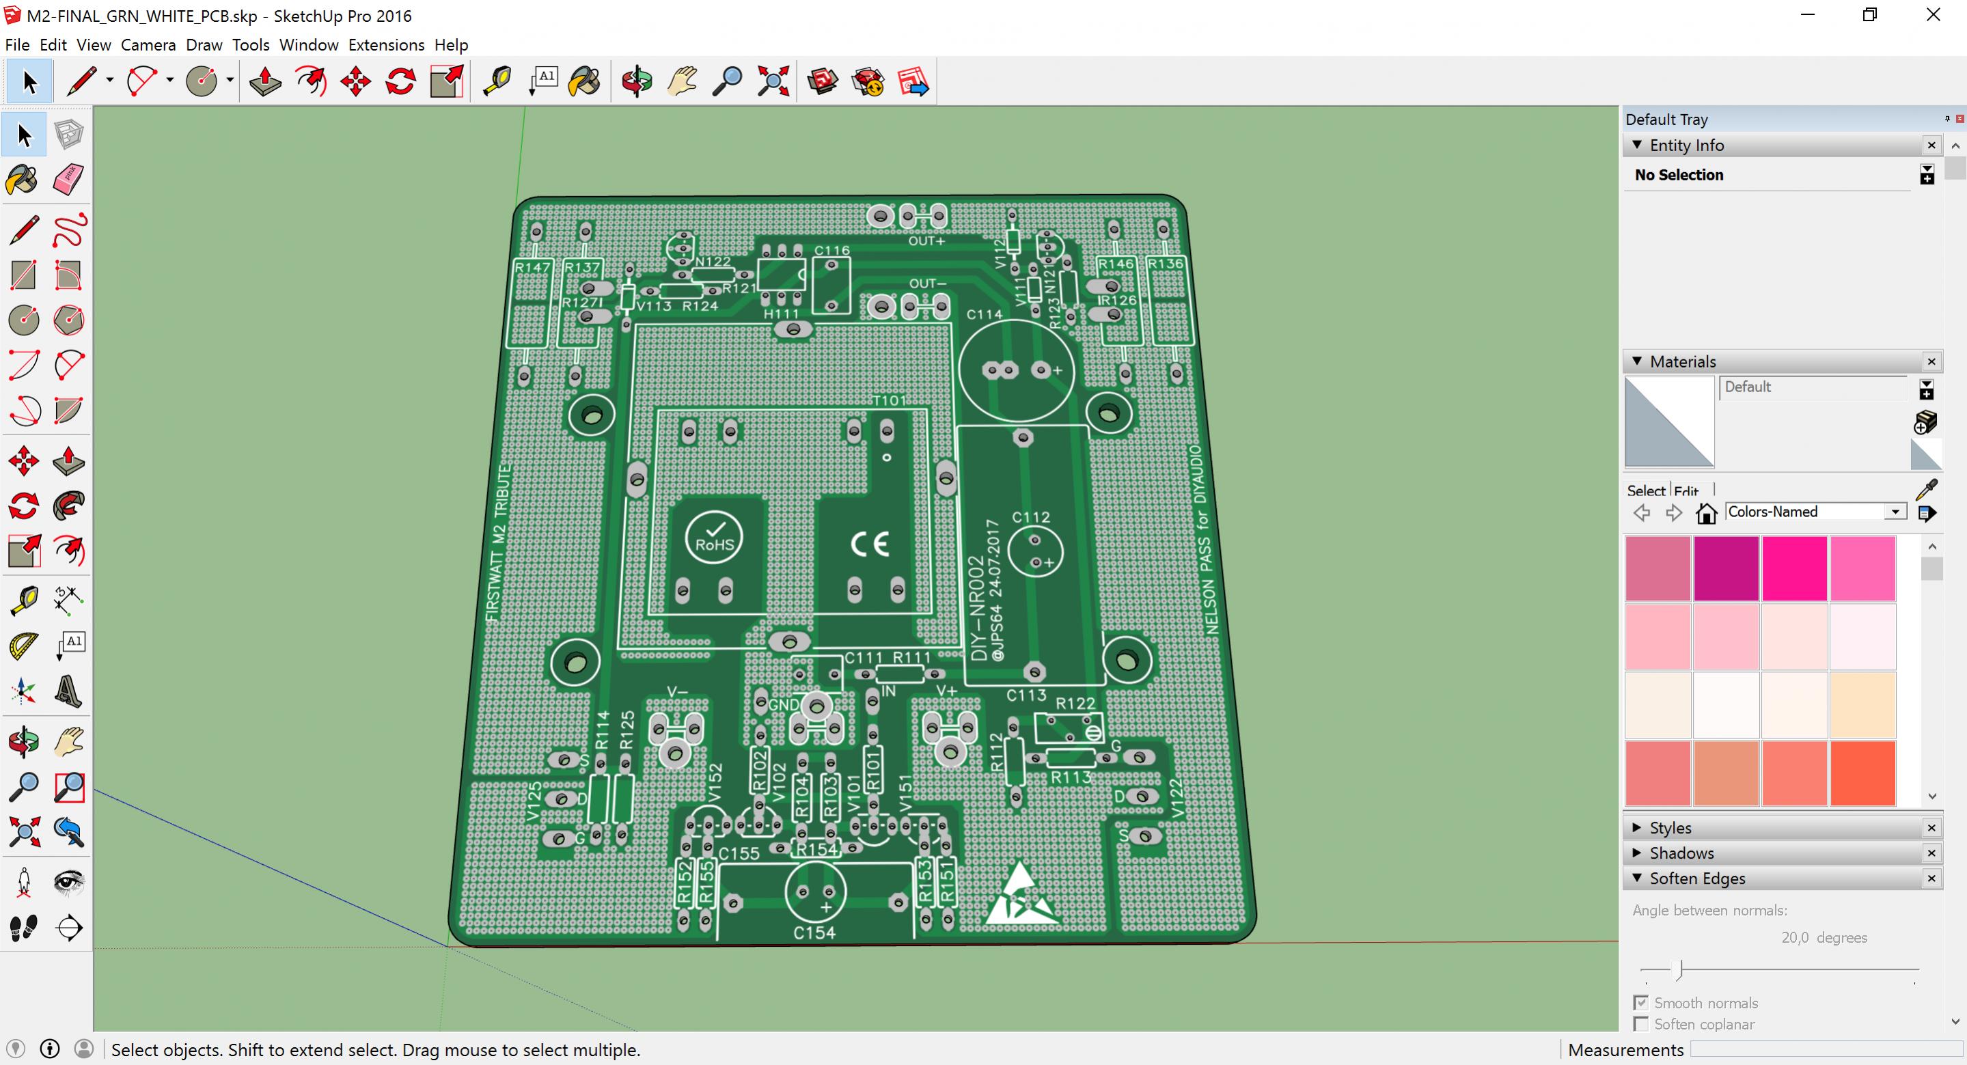Click the material name field showing Default

[1814, 387]
